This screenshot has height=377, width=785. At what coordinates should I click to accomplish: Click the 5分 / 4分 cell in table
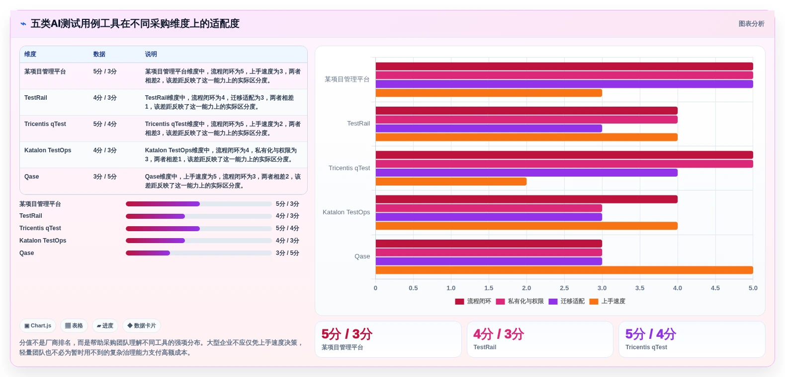point(105,124)
